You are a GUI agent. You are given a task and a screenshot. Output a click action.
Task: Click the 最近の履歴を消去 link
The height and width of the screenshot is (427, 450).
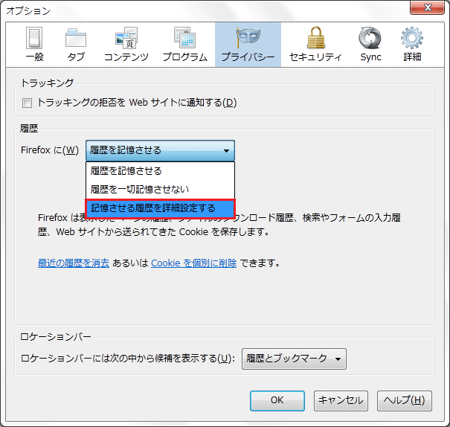[74, 263]
